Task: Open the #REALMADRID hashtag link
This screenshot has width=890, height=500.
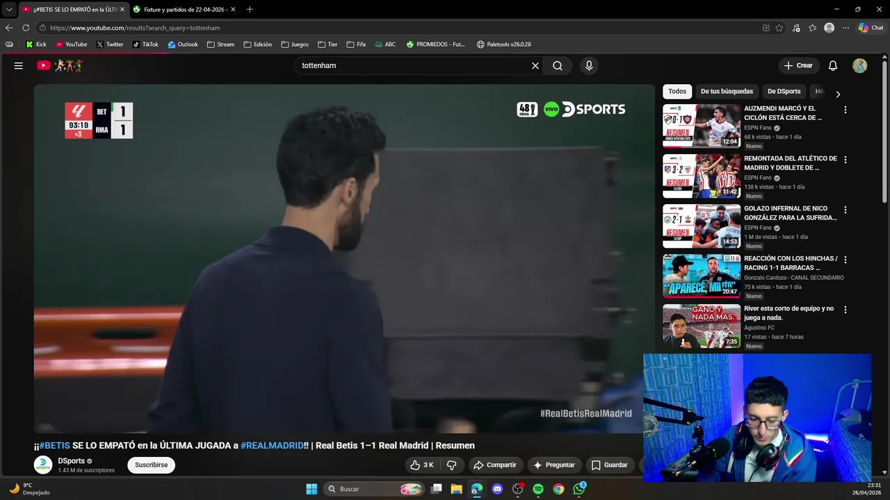Action: [x=272, y=445]
